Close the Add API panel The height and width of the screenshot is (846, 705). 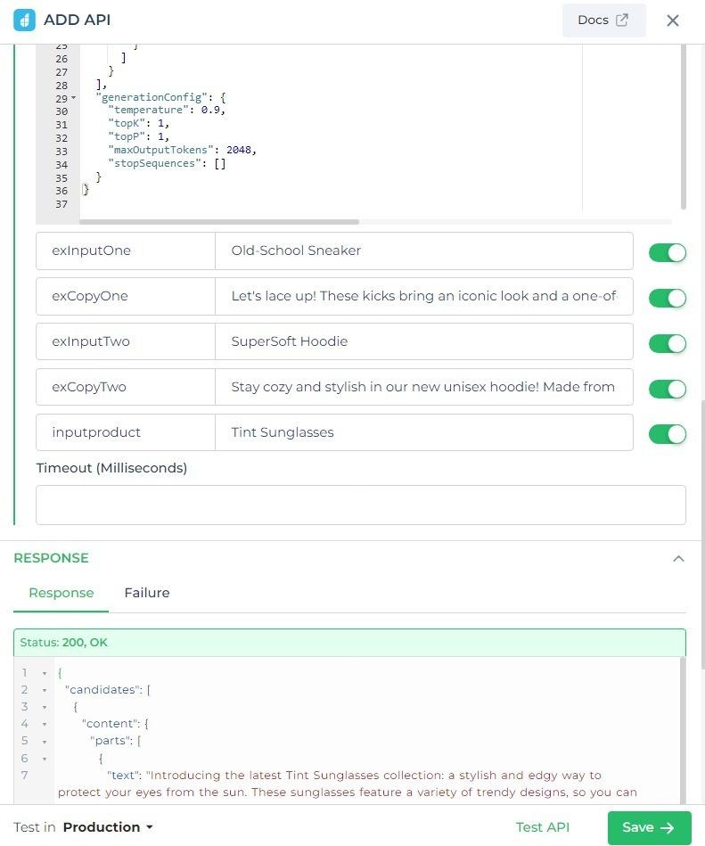[x=673, y=21]
